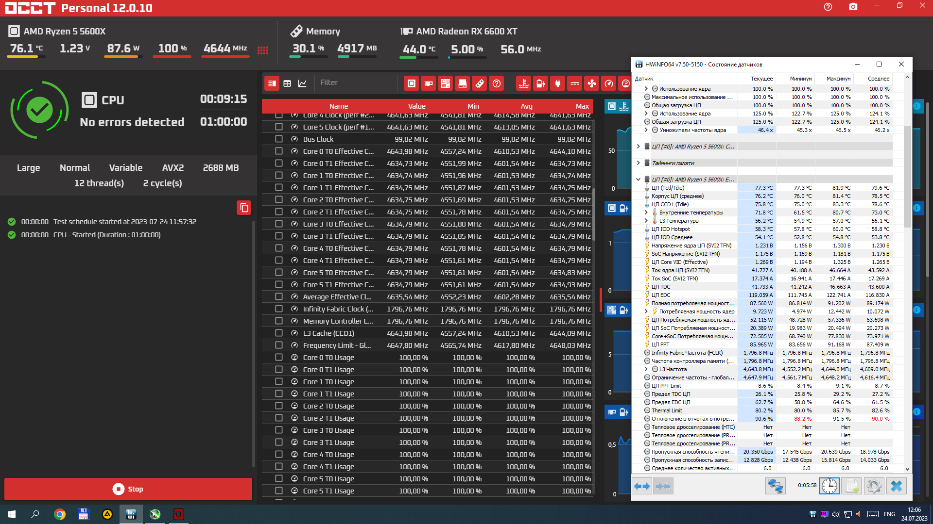Enable the Core 0 T0 Usage checkbox

(x=279, y=358)
